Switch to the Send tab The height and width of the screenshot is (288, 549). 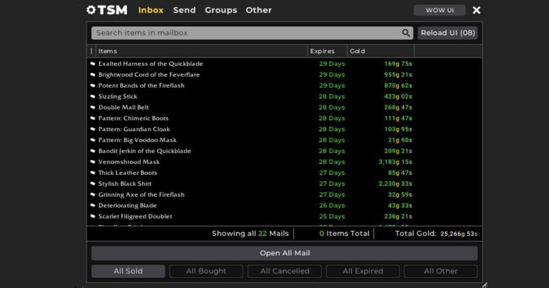point(184,10)
